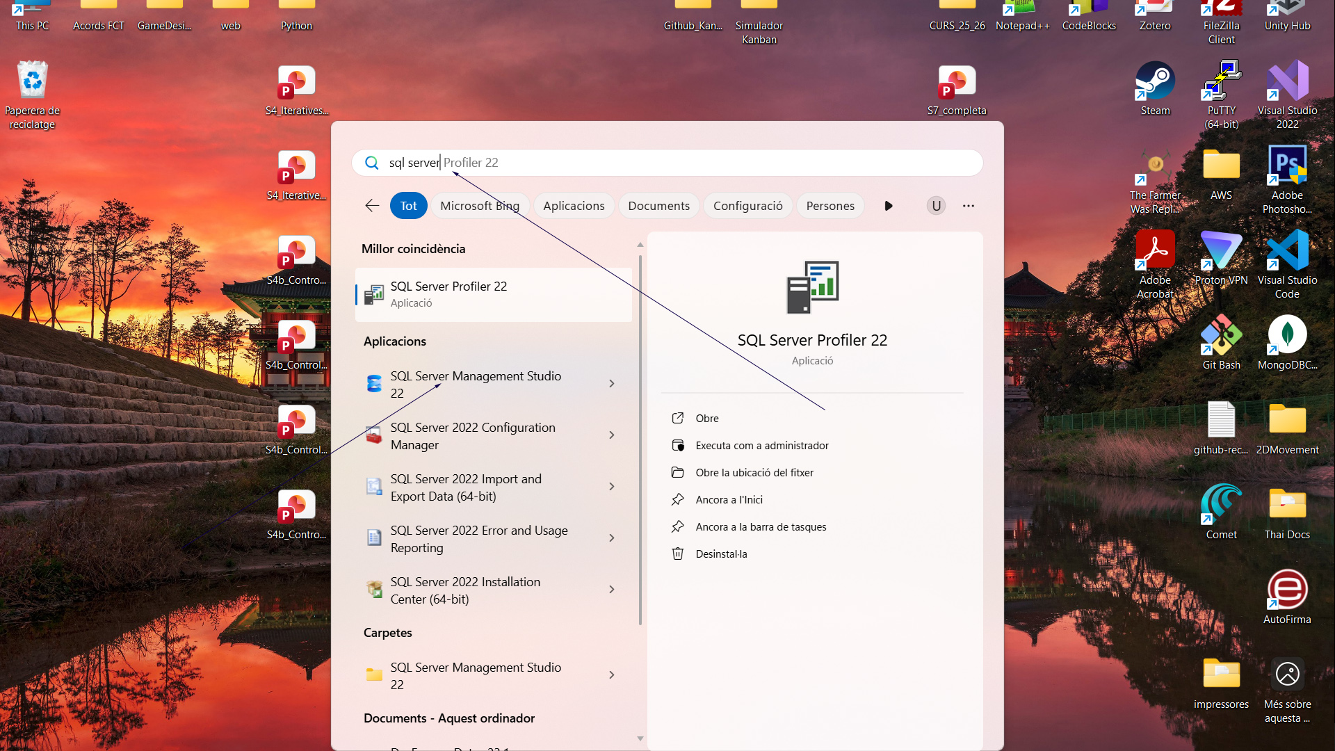
Task: Expand SQL Server 2022 Installation Center chevron
Action: pos(612,590)
